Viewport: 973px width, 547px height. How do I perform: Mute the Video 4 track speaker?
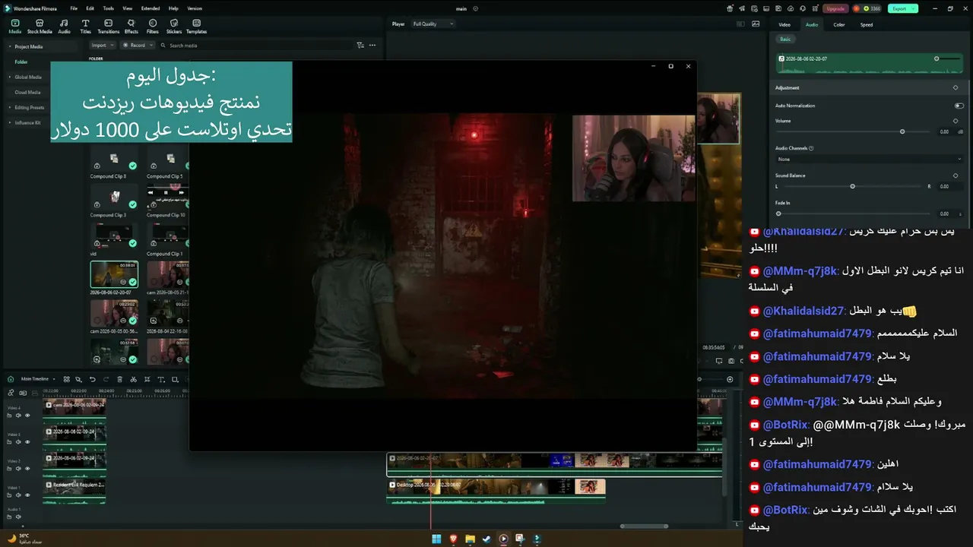pyautogui.click(x=19, y=416)
